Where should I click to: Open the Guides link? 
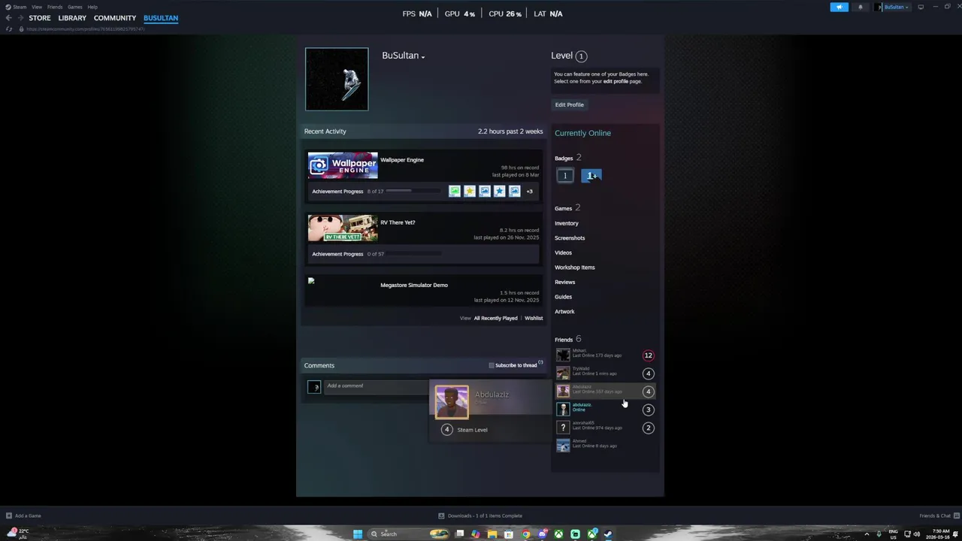click(563, 297)
